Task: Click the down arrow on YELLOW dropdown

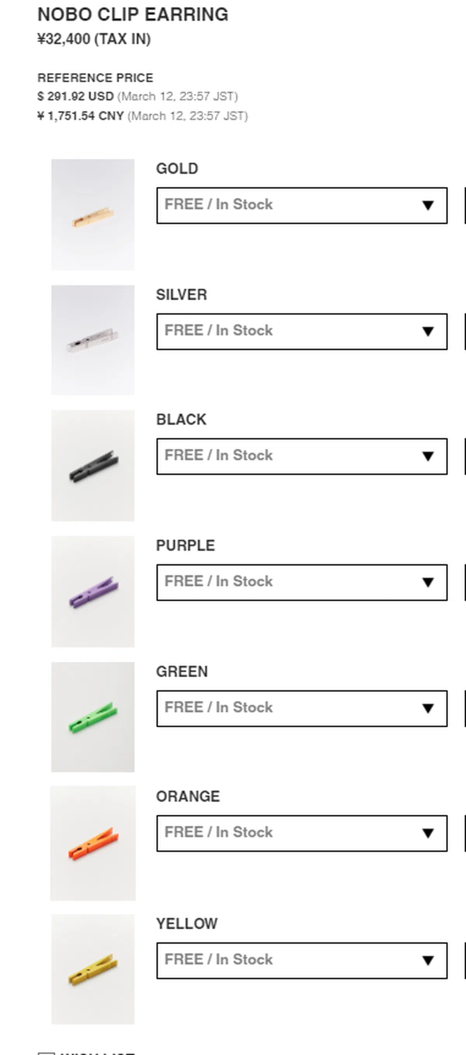Action: tap(428, 961)
